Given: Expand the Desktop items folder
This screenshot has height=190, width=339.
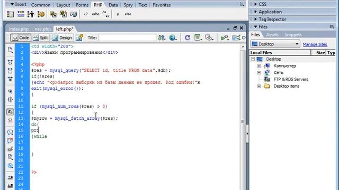Looking at the screenshot, I should 259,86.
